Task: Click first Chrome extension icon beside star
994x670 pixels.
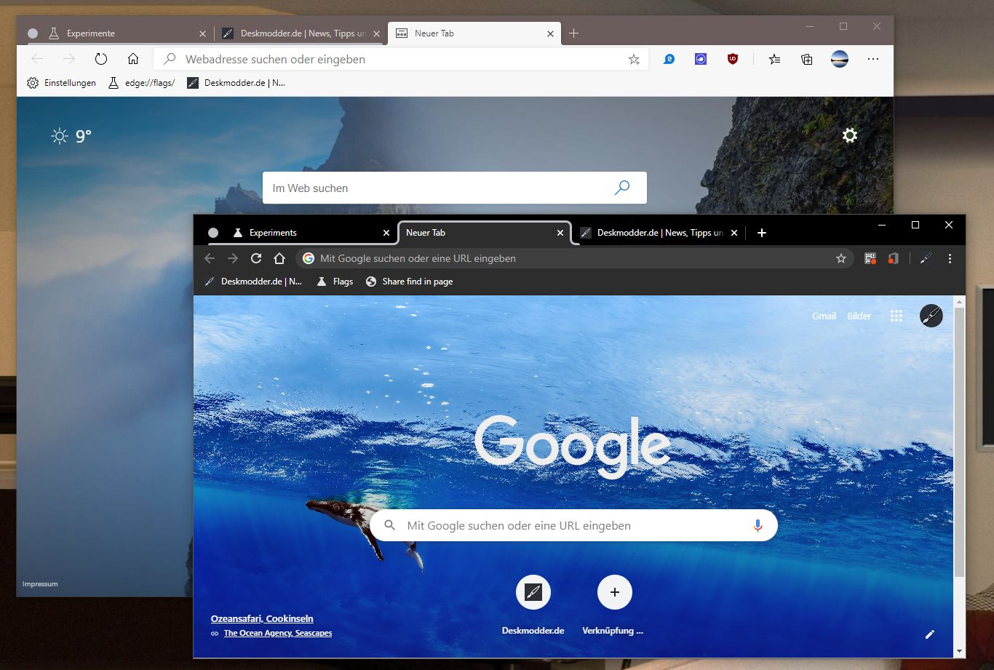Action: (x=870, y=258)
